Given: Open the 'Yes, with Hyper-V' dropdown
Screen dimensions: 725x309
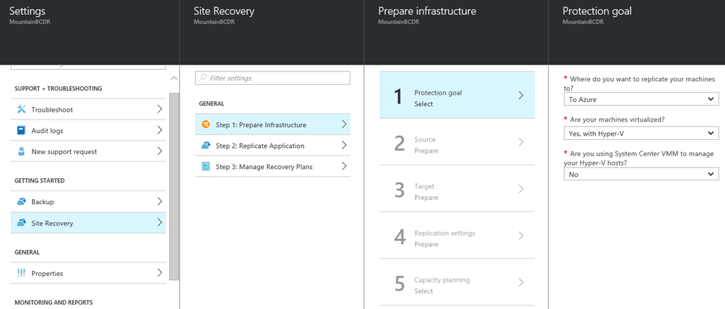Looking at the screenshot, I should tap(641, 133).
